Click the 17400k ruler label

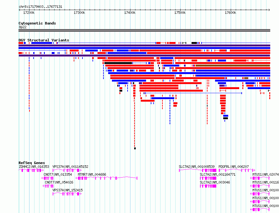click(130, 13)
